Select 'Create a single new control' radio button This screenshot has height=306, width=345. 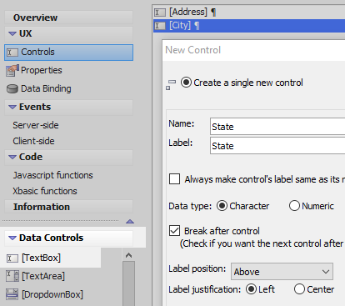[x=186, y=83]
